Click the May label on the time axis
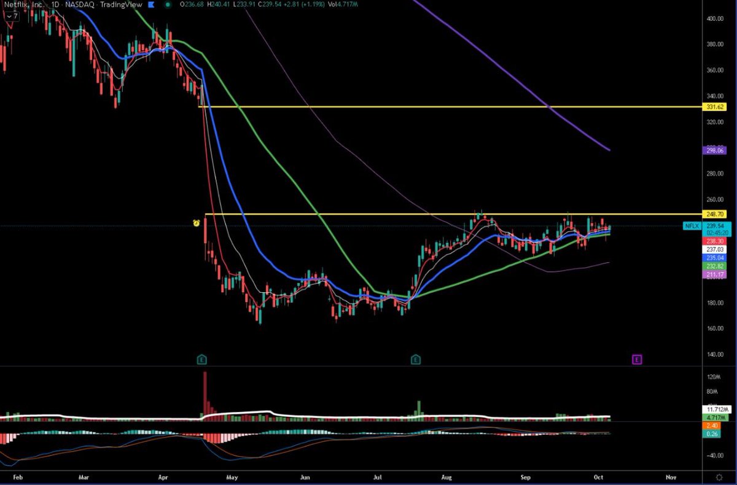 coord(232,476)
